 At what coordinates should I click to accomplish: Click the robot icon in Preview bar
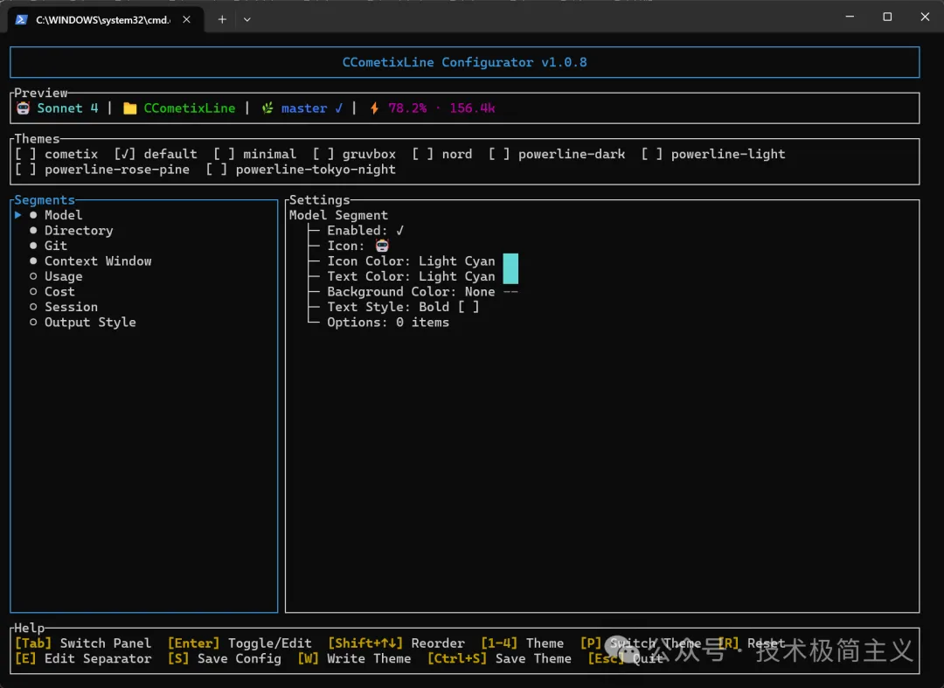tap(23, 108)
